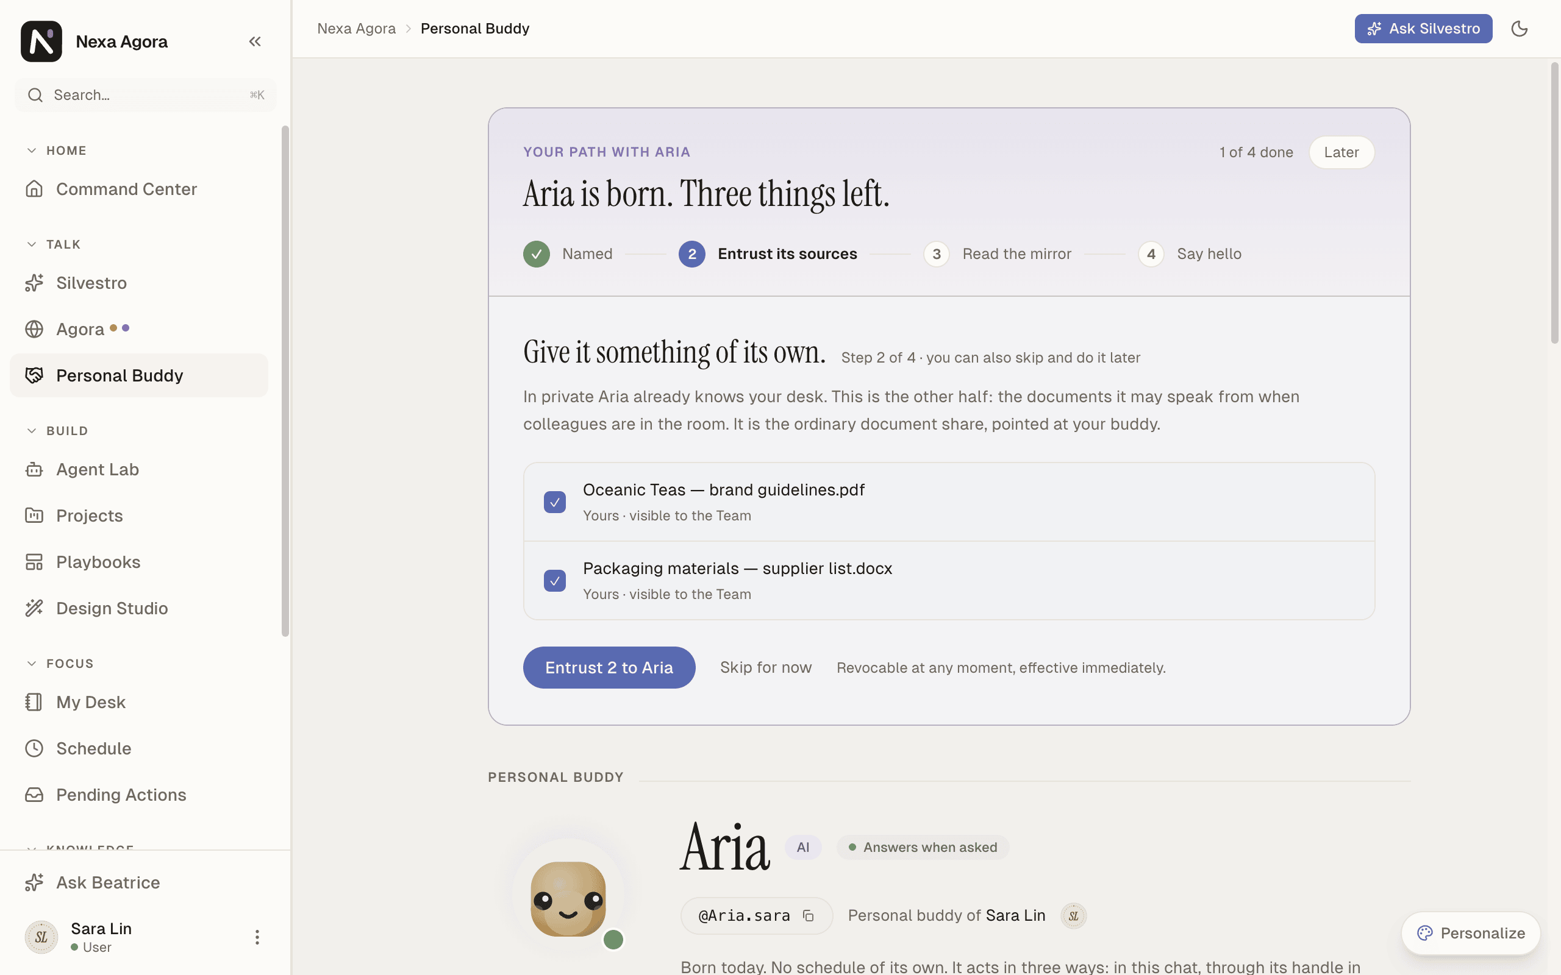Go to step 3 Read the mirror
1561x975 pixels.
[x=997, y=254]
